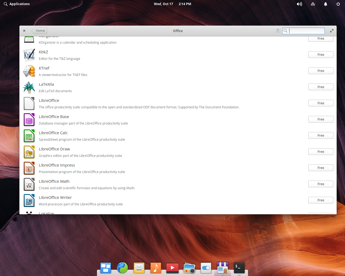
Task: Click Free button for LibreOffice Impress
Action: click(321, 168)
